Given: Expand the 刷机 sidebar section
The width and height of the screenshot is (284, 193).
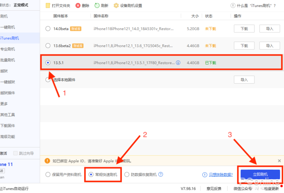Looking at the screenshot, I should [4, 16].
